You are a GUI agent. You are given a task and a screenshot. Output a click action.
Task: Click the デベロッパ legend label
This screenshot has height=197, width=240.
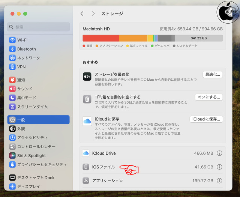[162, 46]
